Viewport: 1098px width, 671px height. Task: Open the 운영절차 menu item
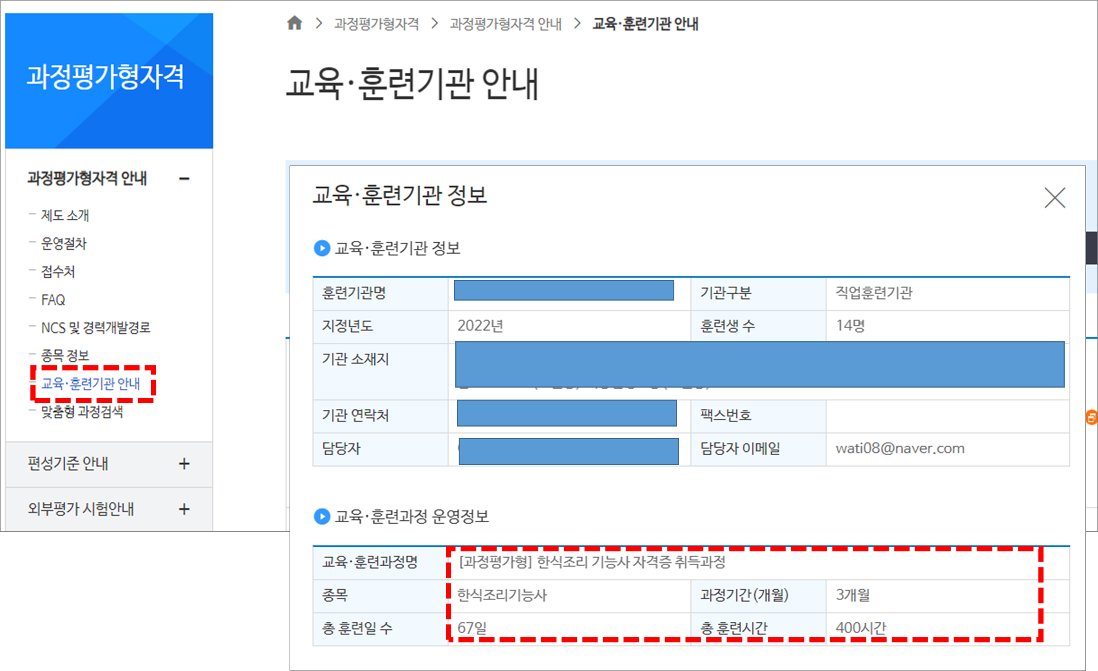[63, 243]
